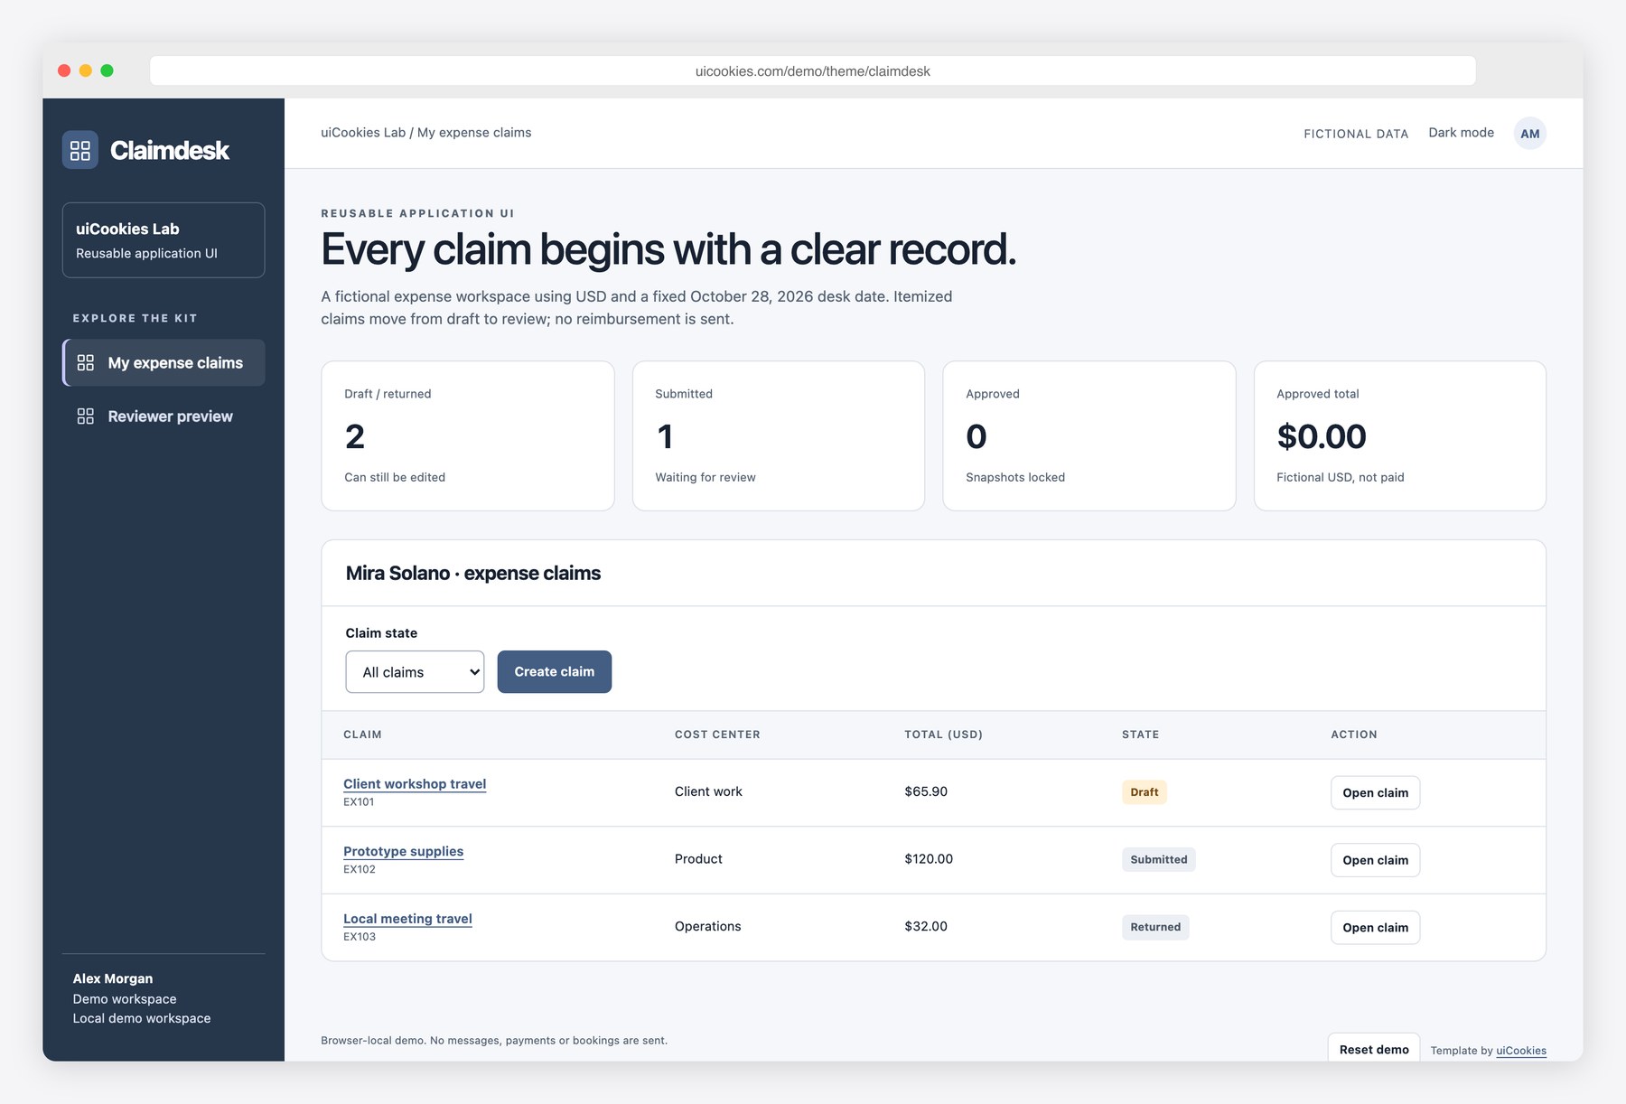
Task: Click the FICTIONAL DATA label
Action: coord(1356,134)
